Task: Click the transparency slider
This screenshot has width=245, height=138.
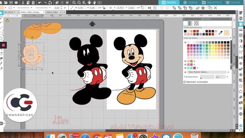Action: coord(207,77)
